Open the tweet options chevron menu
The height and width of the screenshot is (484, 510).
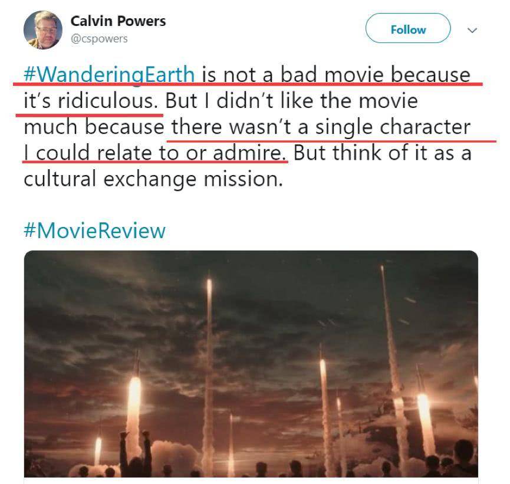[472, 30]
